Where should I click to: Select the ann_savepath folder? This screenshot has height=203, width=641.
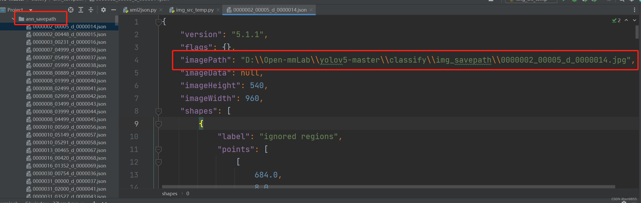point(41,19)
